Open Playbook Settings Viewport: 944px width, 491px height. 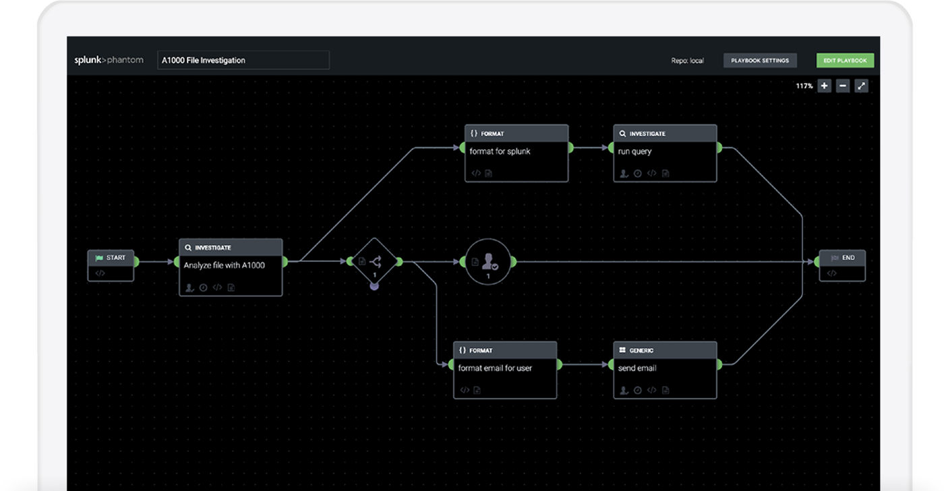[x=760, y=61]
